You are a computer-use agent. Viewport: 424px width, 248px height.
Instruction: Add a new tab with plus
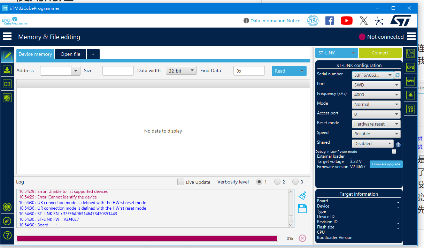pos(93,54)
